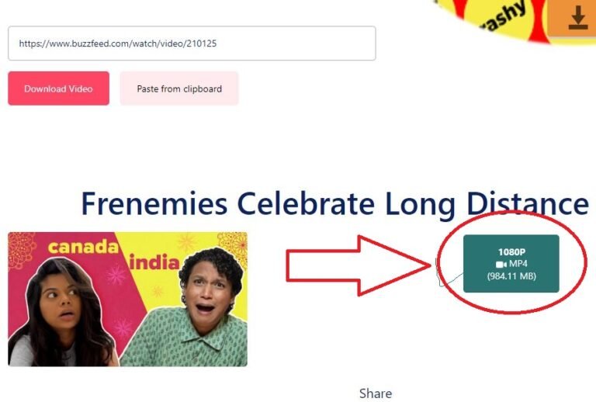The width and height of the screenshot is (596, 402).
Task: Start download with Download Video button
Action: click(x=58, y=88)
